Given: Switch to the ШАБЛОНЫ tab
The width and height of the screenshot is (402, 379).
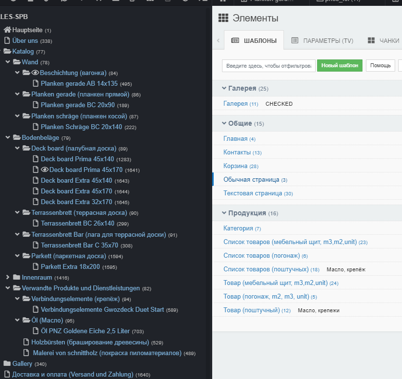Looking at the screenshot, I should pos(254,40).
